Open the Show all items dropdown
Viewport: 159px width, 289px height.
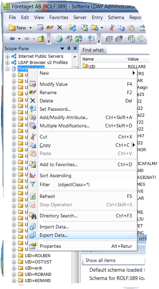coord(114,260)
